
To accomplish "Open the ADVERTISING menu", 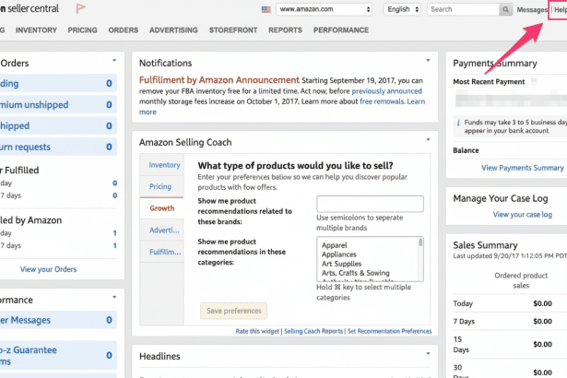I will pyautogui.click(x=173, y=30).
